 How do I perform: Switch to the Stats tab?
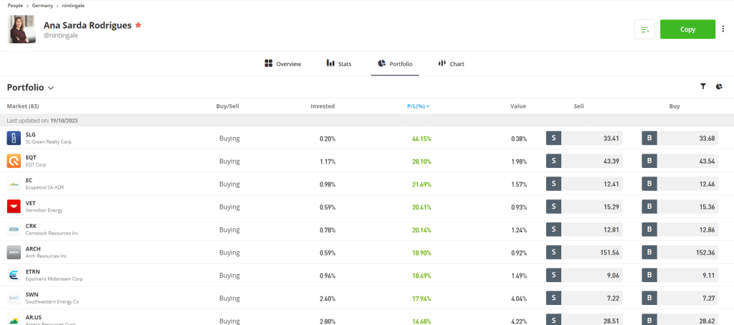click(x=339, y=64)
